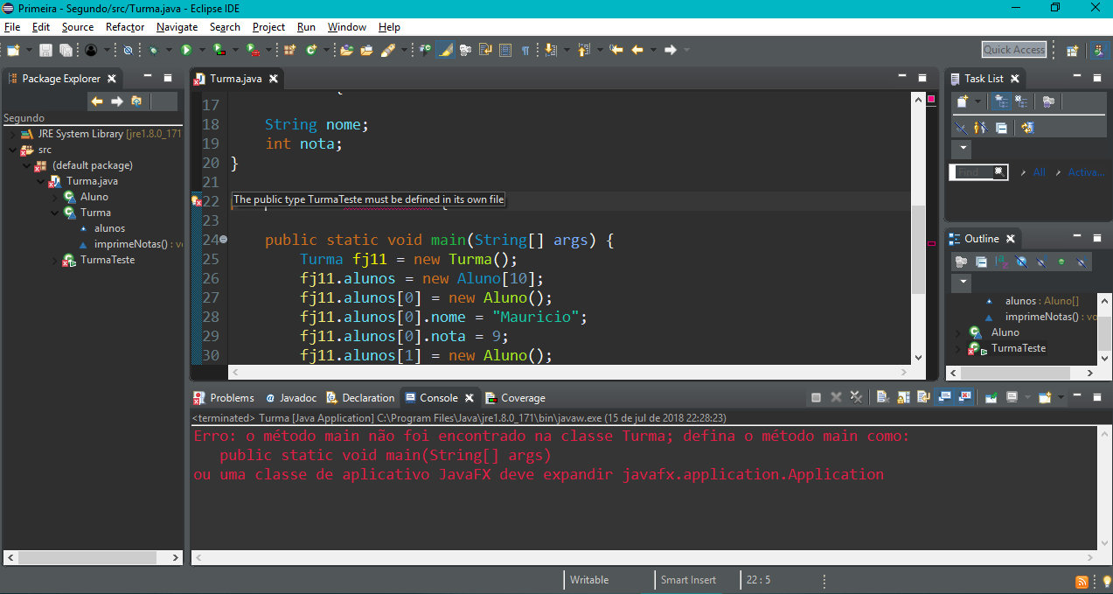
Task: Click the Debug bug icon in toolbar
Action: 154,50
